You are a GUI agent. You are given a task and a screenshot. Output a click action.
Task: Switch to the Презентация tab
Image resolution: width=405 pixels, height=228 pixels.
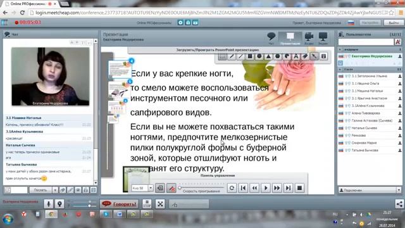[290, 38]
